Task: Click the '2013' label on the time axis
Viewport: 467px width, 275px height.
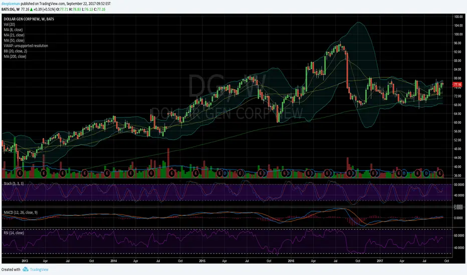Action: [25, 261]
